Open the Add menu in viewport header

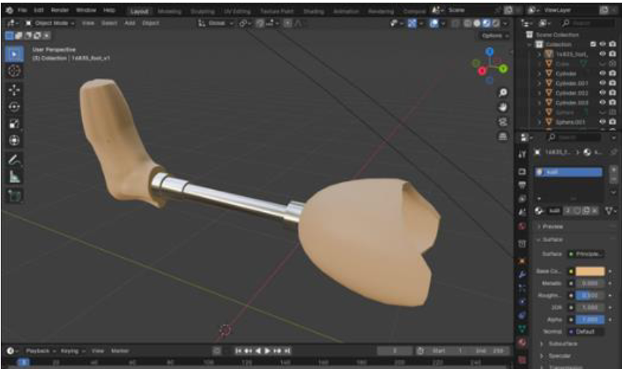pos(130,23)
